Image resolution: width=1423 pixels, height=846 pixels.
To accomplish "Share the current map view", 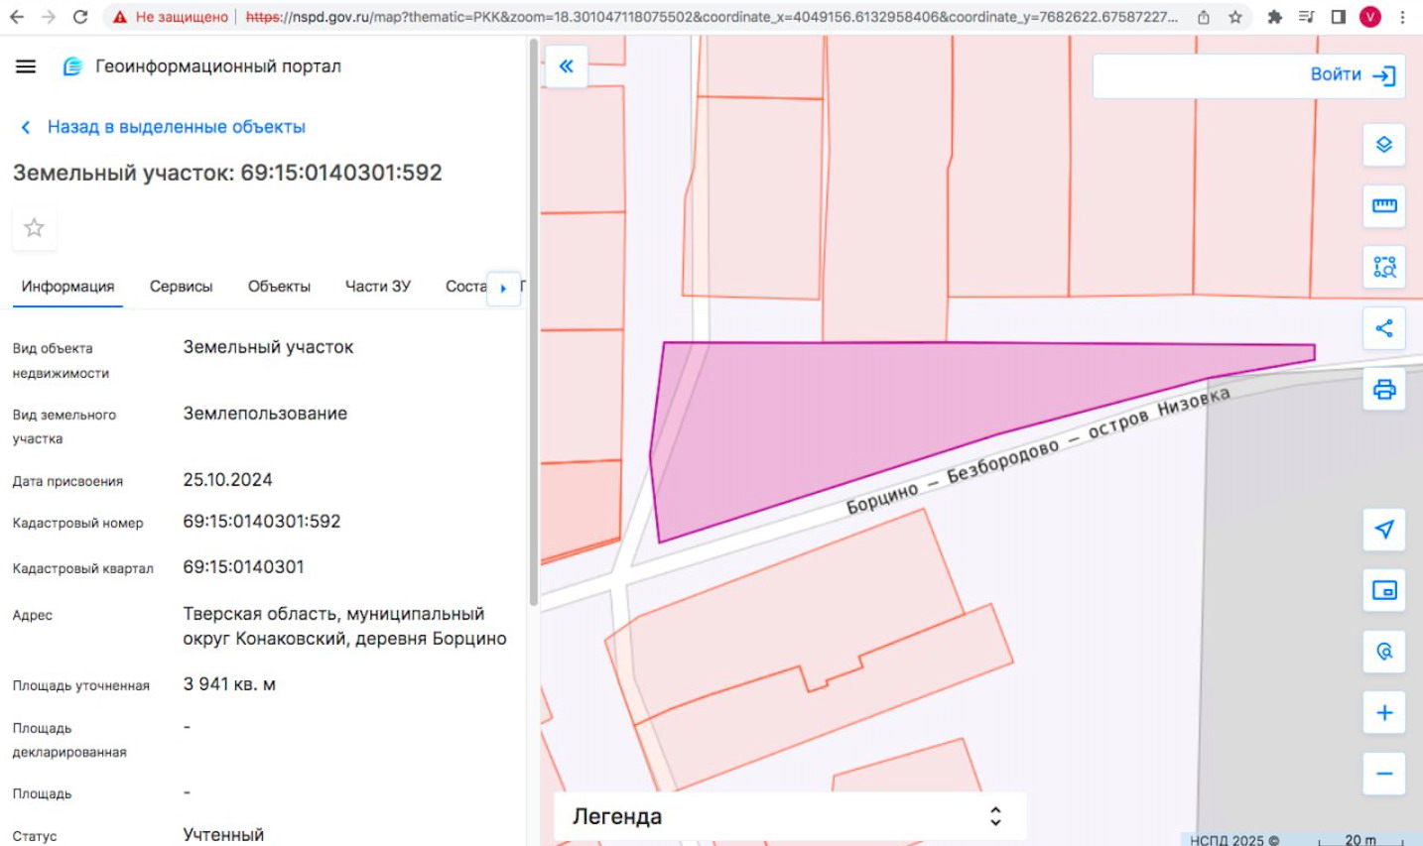I will point(1384,328).
